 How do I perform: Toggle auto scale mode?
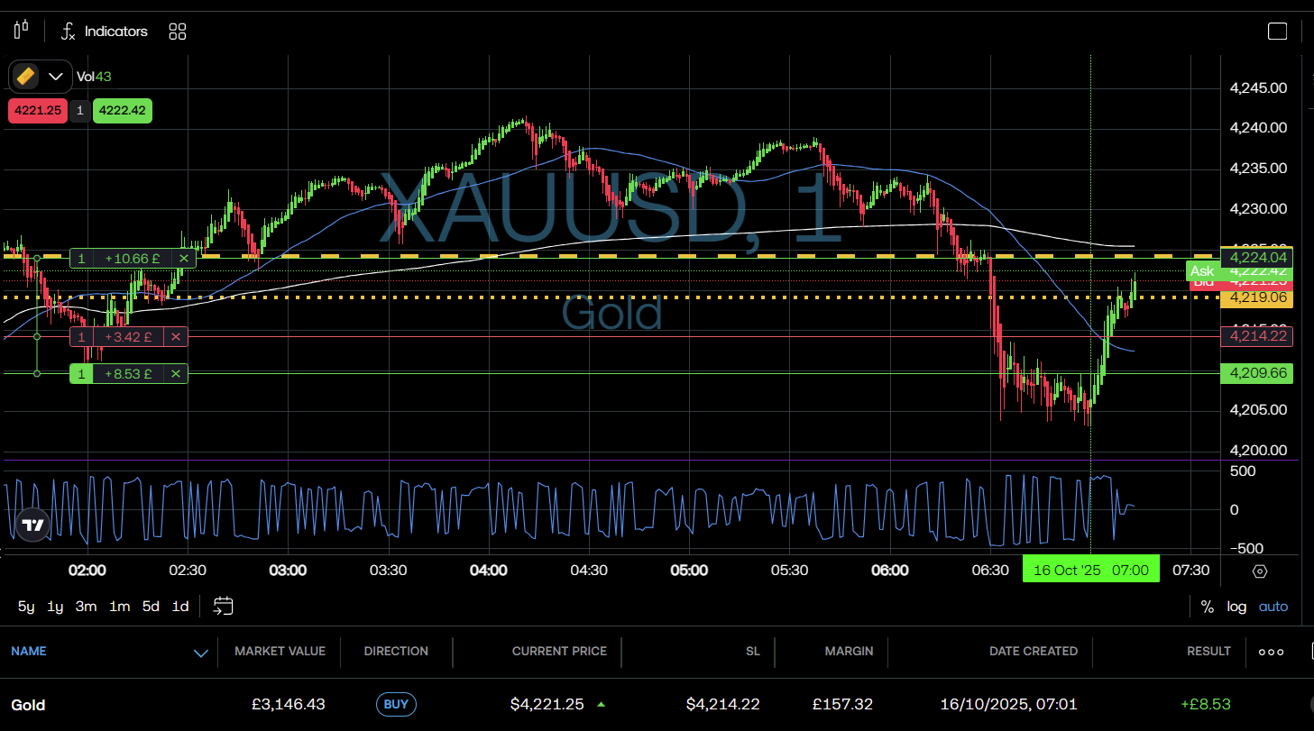click(x=1273, y=607)
